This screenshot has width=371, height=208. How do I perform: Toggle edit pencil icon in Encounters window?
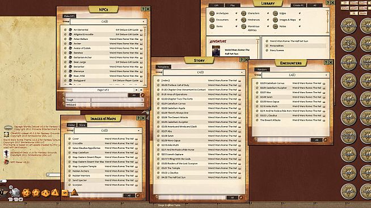325,140
